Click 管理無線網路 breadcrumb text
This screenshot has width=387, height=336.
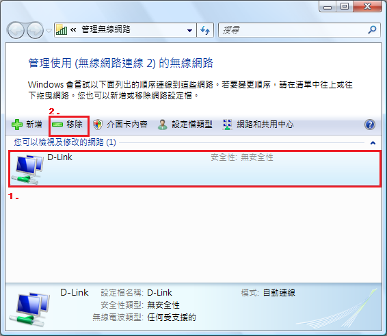106,29
